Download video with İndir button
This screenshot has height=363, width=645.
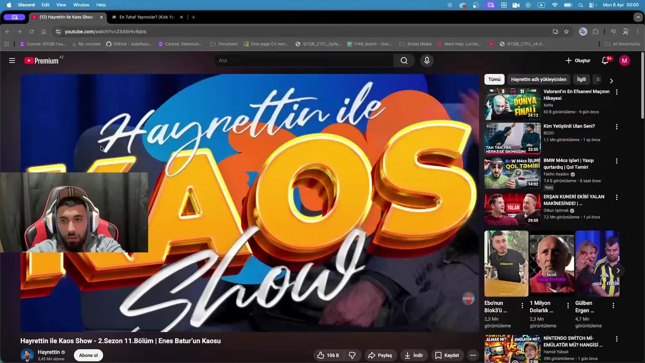click(x=414, y=355)
